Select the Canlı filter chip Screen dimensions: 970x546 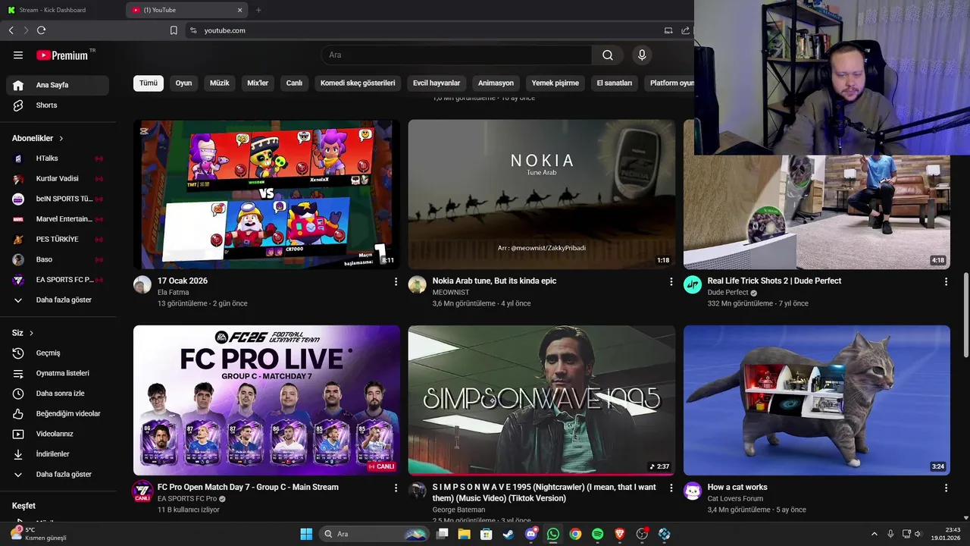click(x=294, y=83)
